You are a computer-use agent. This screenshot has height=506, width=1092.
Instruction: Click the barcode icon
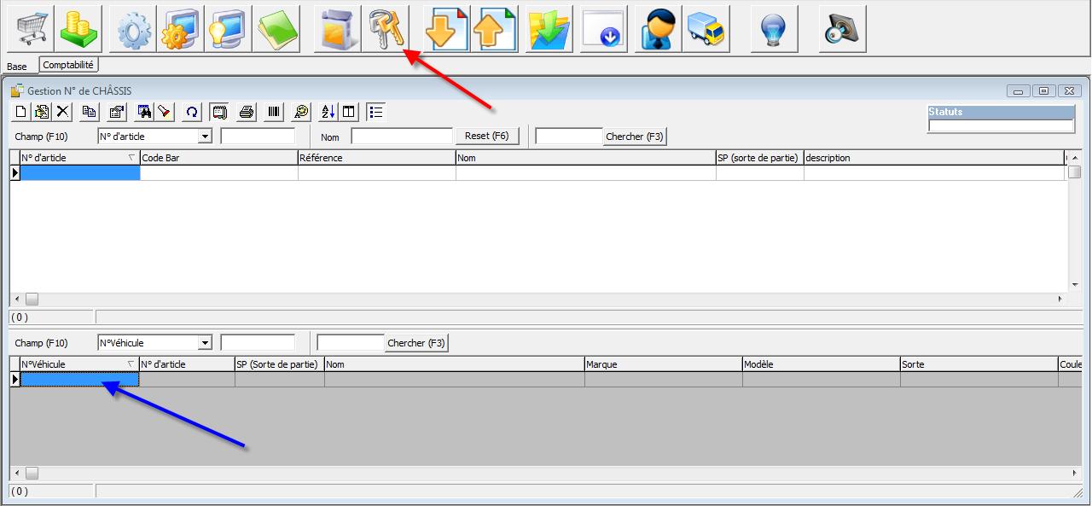pyautogui.click(x=274, y=111)
